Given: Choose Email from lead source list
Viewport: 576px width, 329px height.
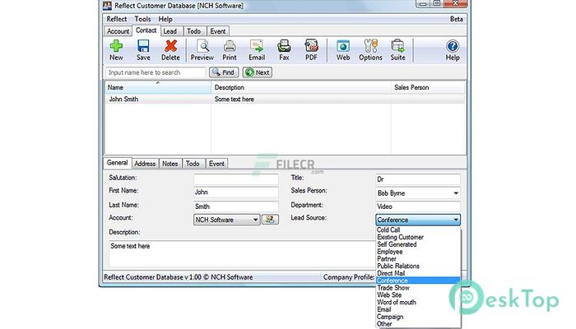Looking at the screenshot, I should pyautogui.click(x=418, y=309).
